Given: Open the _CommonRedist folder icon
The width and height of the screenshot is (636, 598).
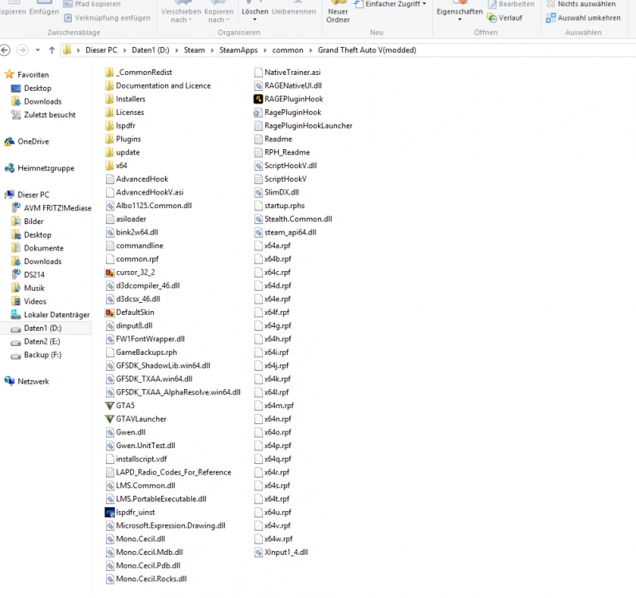Looking at the screenshot, I should (109, 73).
